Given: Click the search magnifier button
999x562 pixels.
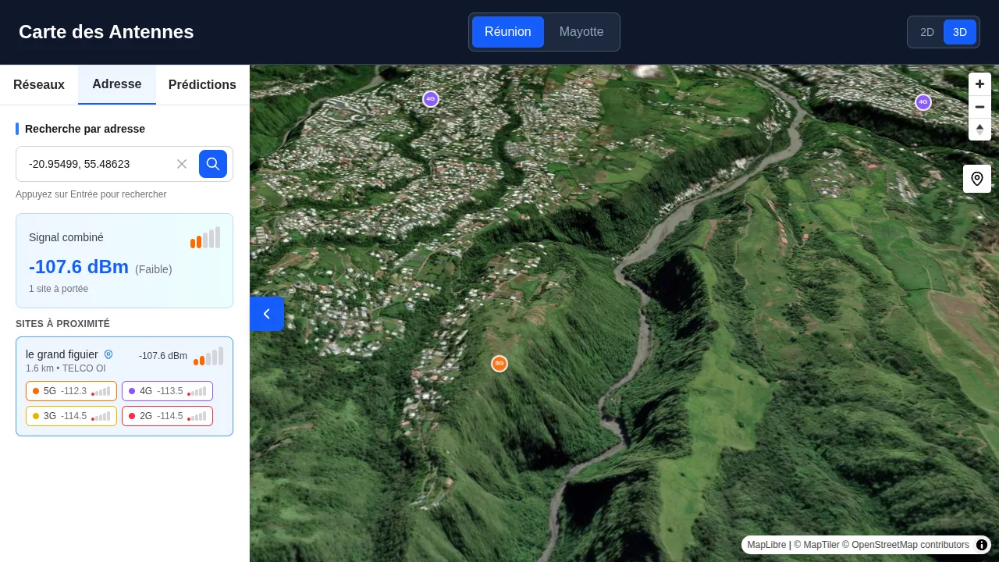Looking at the screenshot, I should (x=213, y=164).
